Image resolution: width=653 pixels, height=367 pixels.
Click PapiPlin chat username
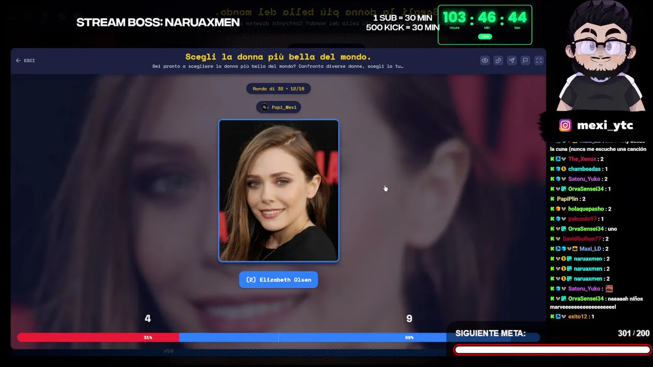point(567,199)
